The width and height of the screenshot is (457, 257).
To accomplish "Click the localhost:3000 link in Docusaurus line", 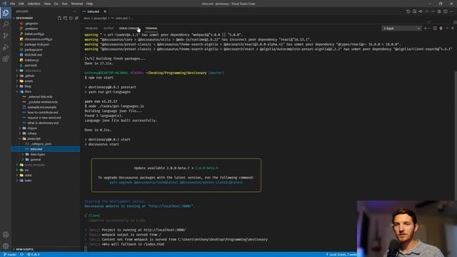I will [171, 206].
